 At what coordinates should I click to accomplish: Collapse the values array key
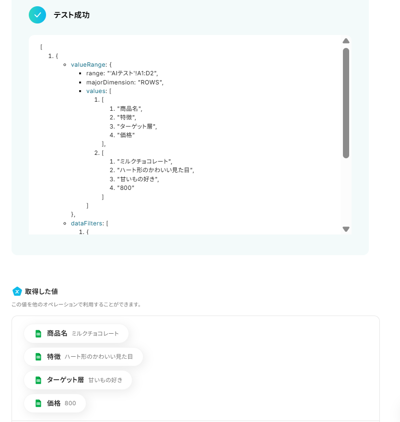click(95, 91)
